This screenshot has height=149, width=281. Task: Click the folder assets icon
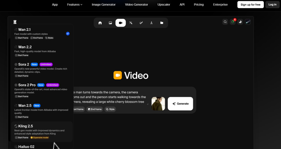click(x=162, y=23)
